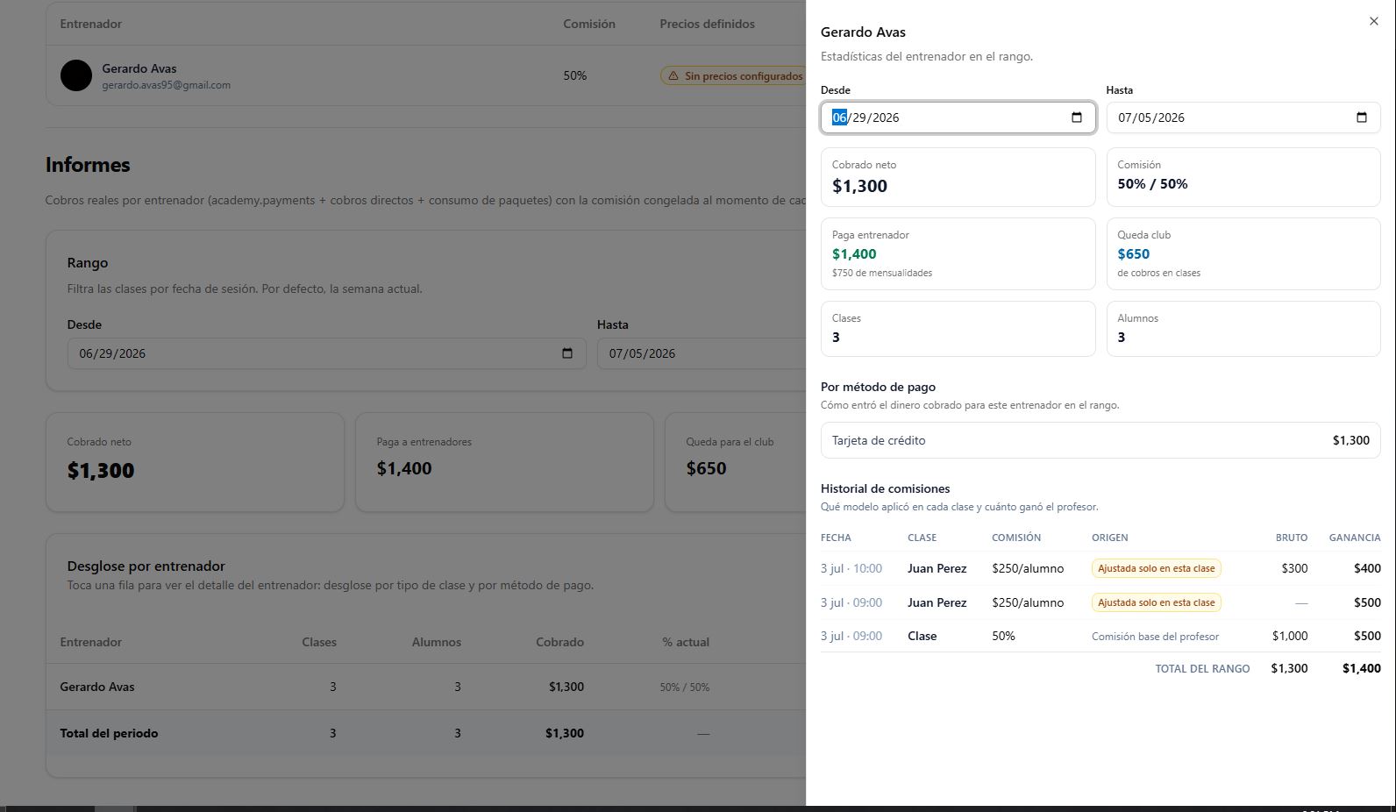The width and height of the screenshot is (1396, 812).
Task: Click Cobrado neto $1,300 summary card on left
Action: [195, 462]
